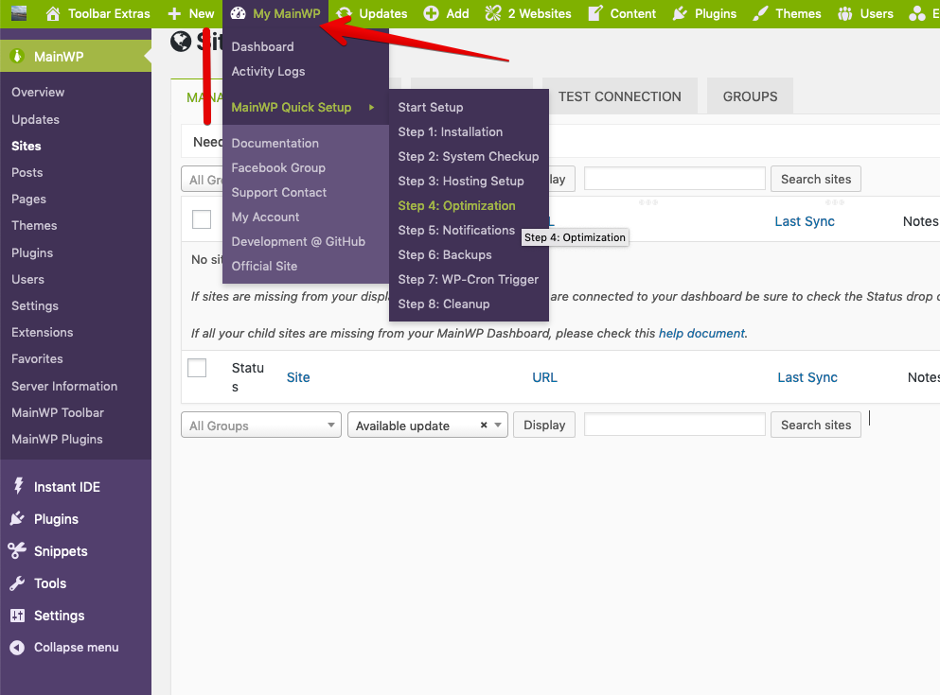The height and width of the screenshot is (695, 940).
Task: Click the sidebar Settings sliders icon
Action: 17,616
